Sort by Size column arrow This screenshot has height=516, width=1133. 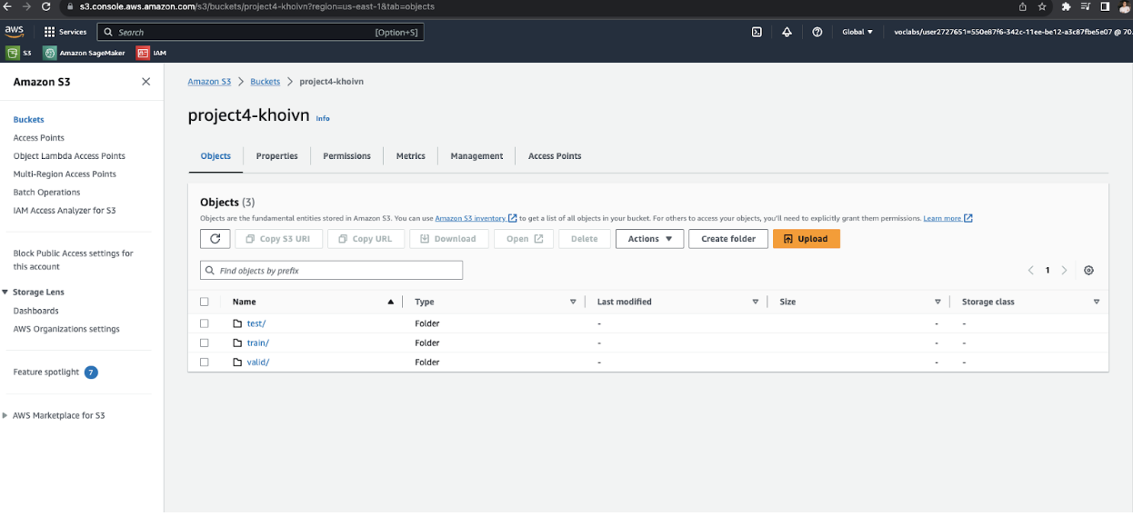pos(937,302)
